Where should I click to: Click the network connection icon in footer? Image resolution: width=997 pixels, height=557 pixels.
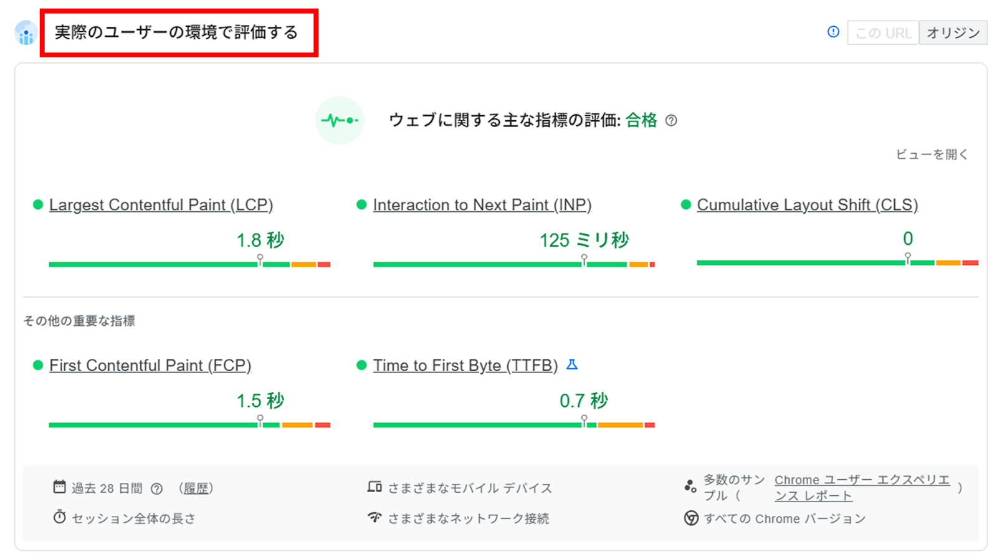point(374,517)
